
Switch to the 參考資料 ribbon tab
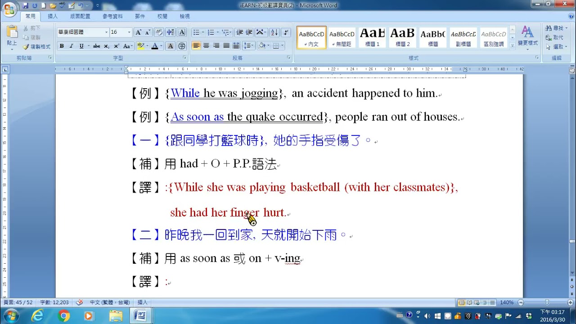click(112, 16)
